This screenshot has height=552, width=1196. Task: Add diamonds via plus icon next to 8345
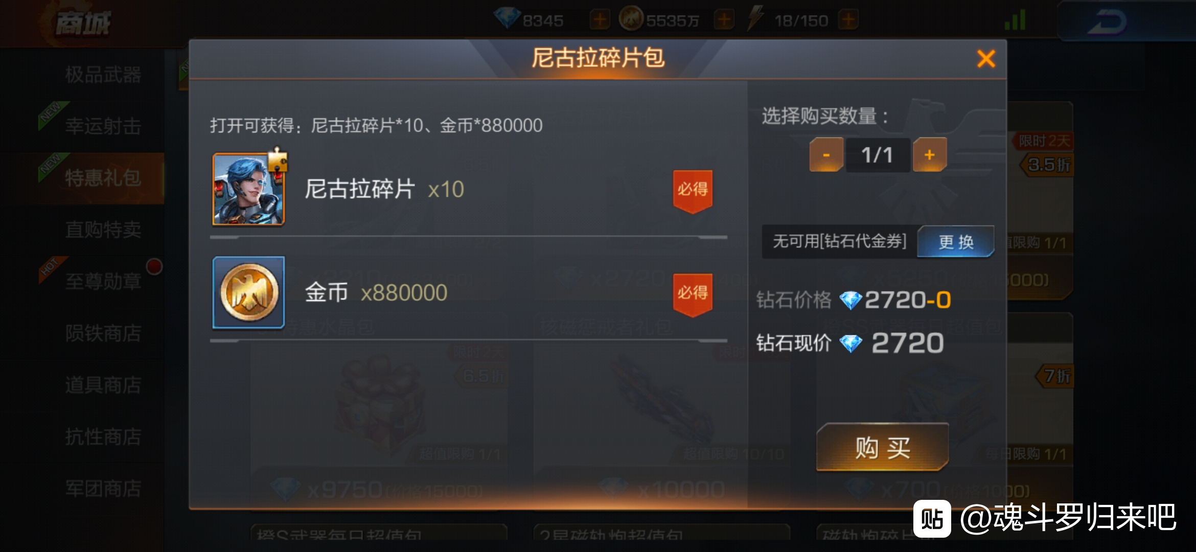click(x=600, y=20)
